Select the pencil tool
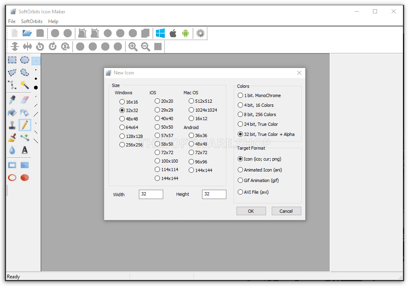The image size is (409, 286). pos(25,125)
